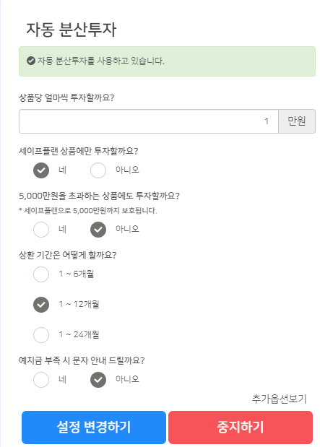
Task: Click the blue 설정 변경하기 button
Action: [94, 427]
